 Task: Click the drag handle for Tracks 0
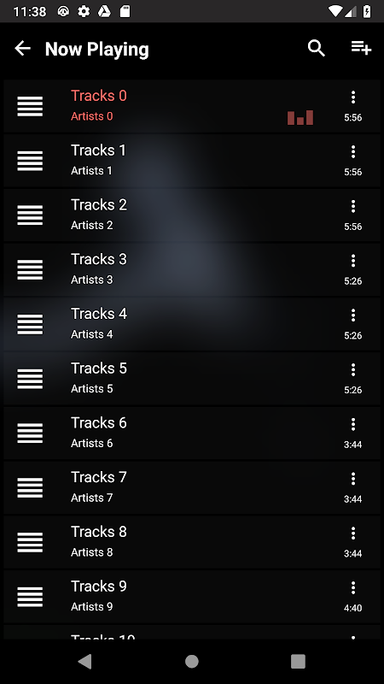coord(30,106)
